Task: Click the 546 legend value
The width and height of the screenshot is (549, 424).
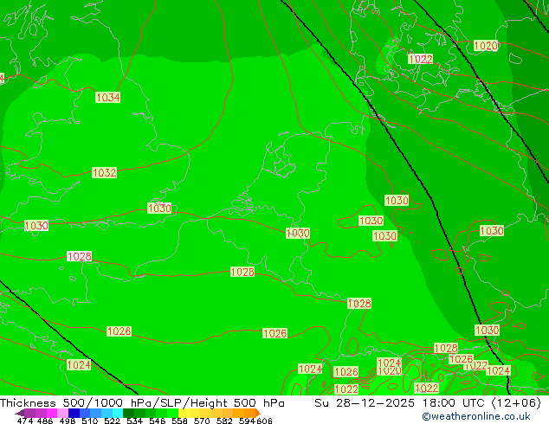Action: pyautogui.click(x=158, y=421)
